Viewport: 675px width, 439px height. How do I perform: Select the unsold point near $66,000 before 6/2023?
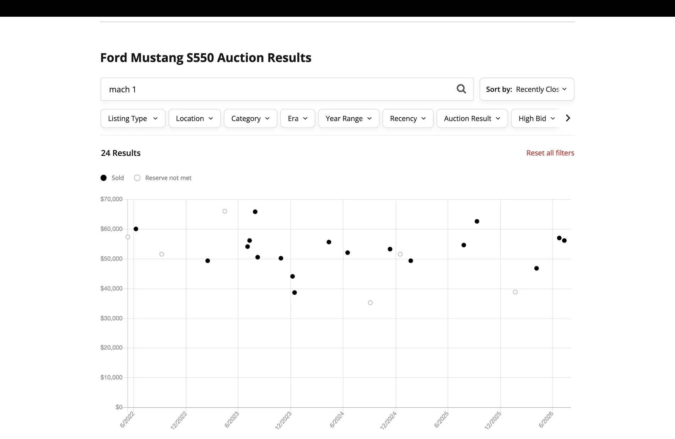pos(225,211)
